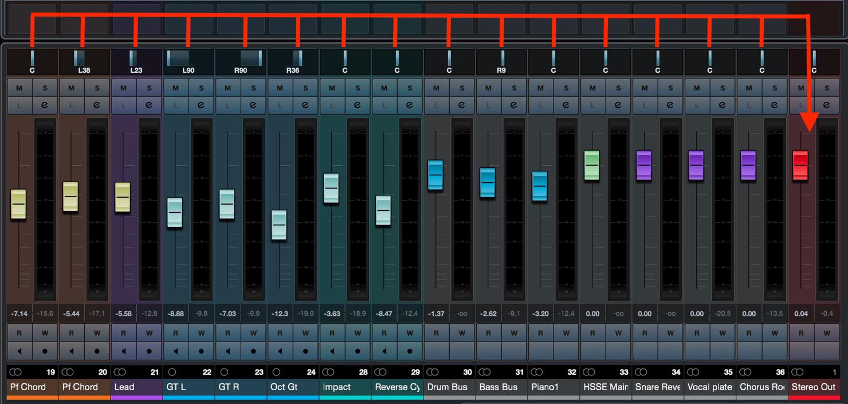The width and height of the screenshot is (848, 404).
Task: Solo the Bass Bus channel
Action: (x=514, y=88)
